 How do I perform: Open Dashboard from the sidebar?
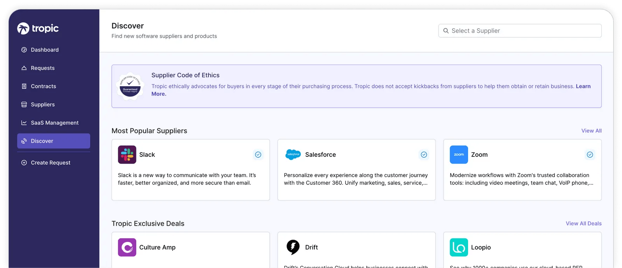coord(54,50)
